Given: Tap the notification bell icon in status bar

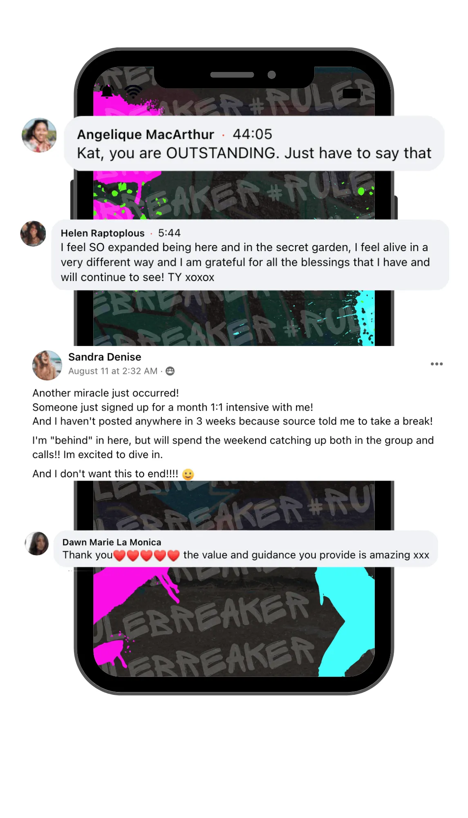Looking at the screenshot, I should tap(107, 91).
